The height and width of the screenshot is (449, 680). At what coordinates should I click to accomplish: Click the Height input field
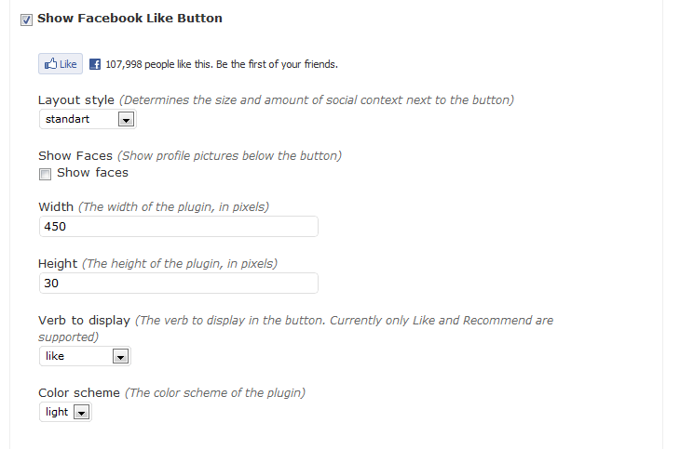(x=179, y=284)
